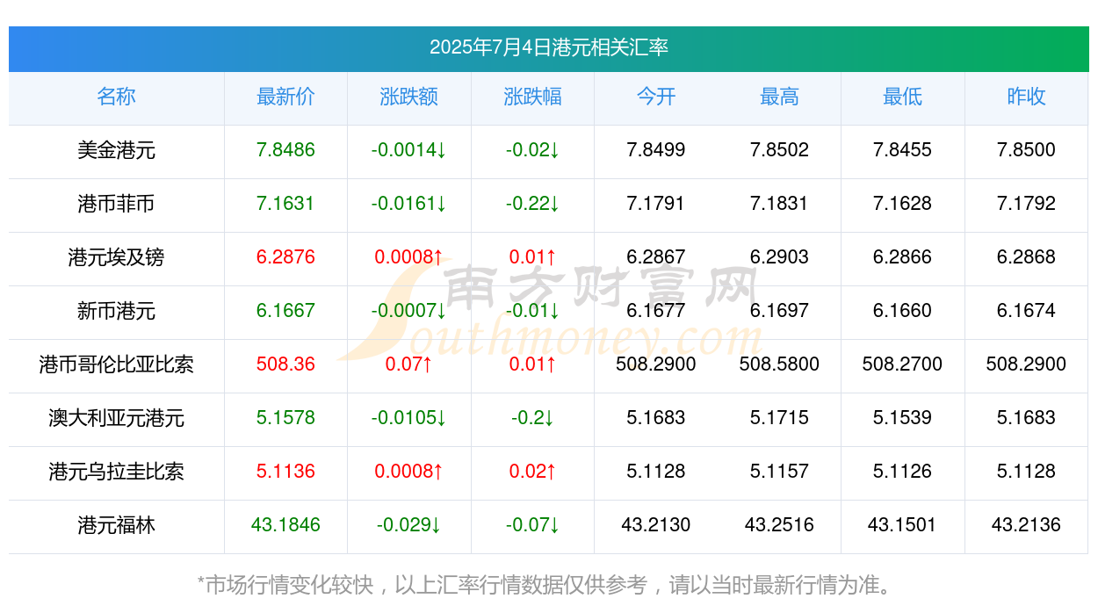Click previous close 7.8500

1026,150
